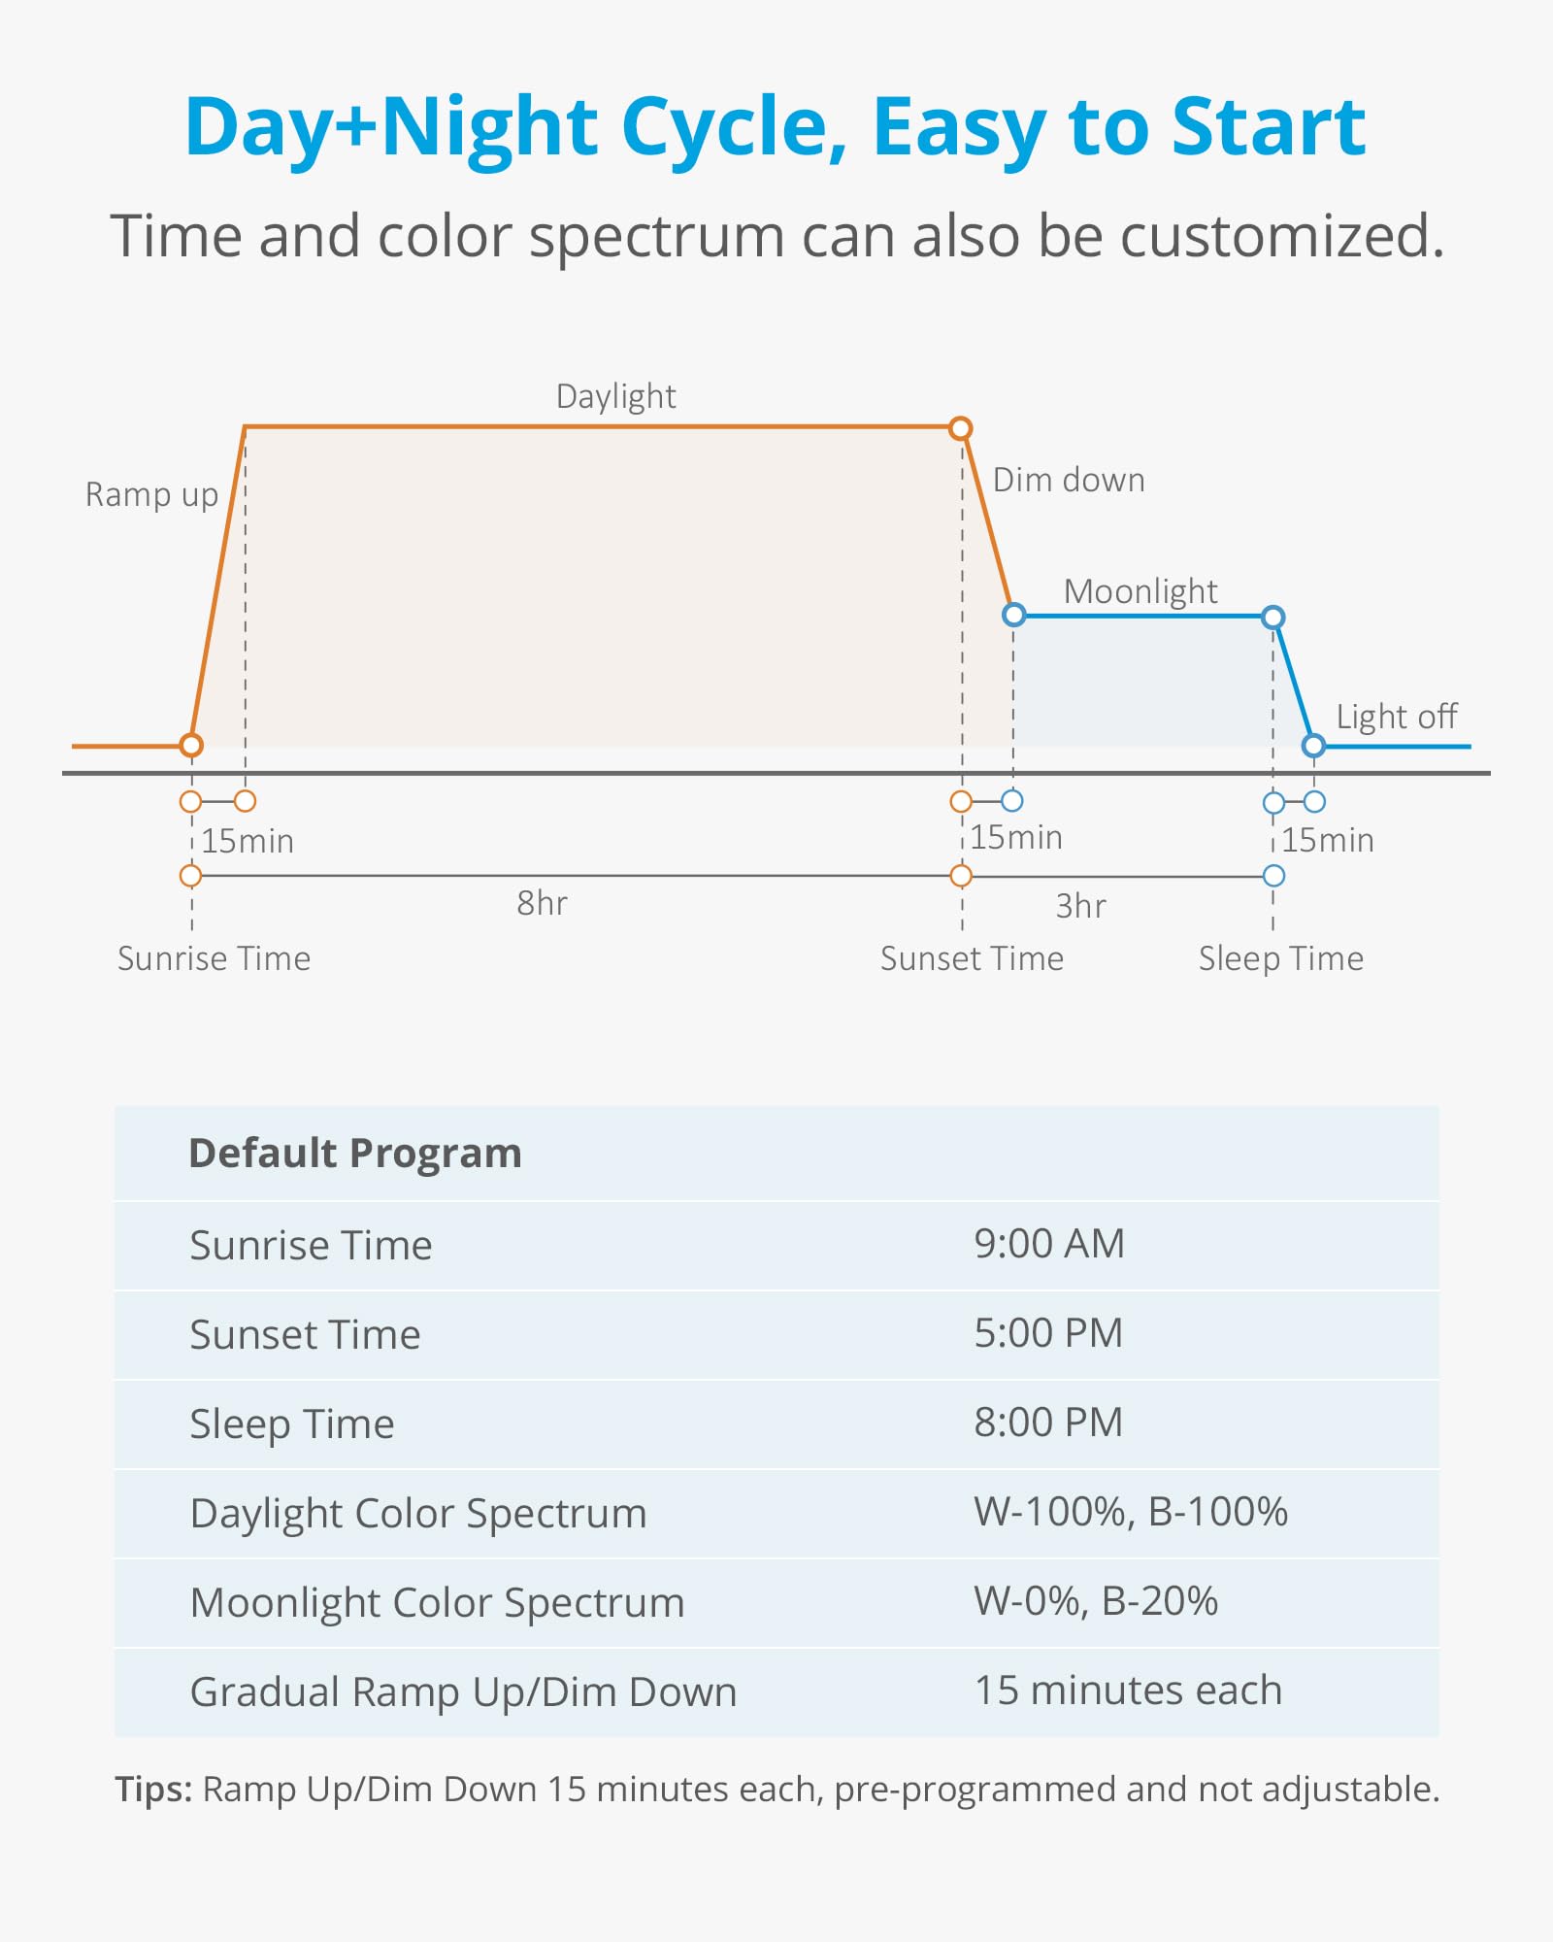The width and height of the screenshot is (1553, 1942).
Task: Click the Day+Night Cycle headline
Action: 776,126
